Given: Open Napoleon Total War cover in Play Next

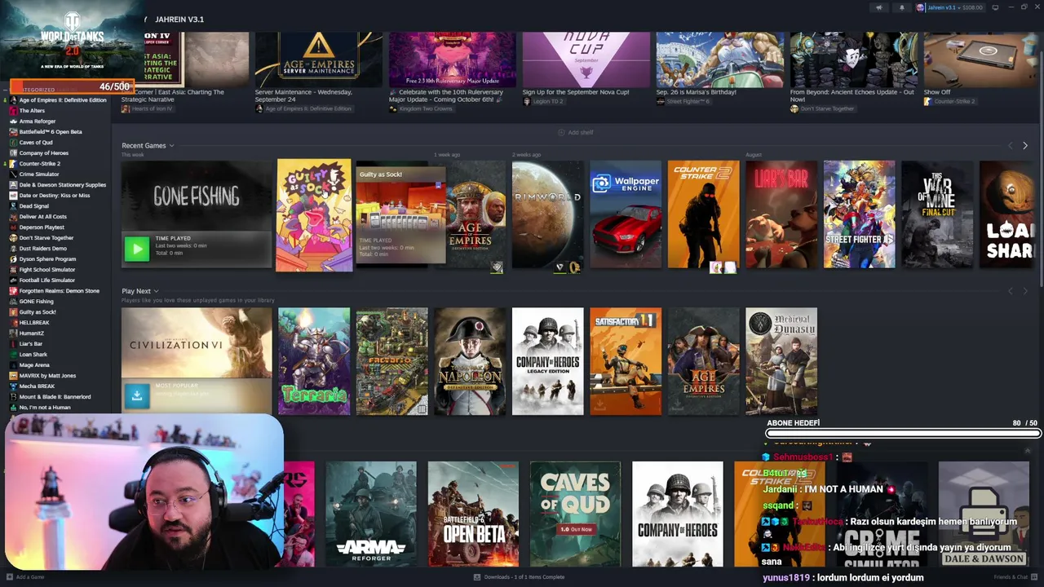Looking at the screenshot, I should (470, 361).
